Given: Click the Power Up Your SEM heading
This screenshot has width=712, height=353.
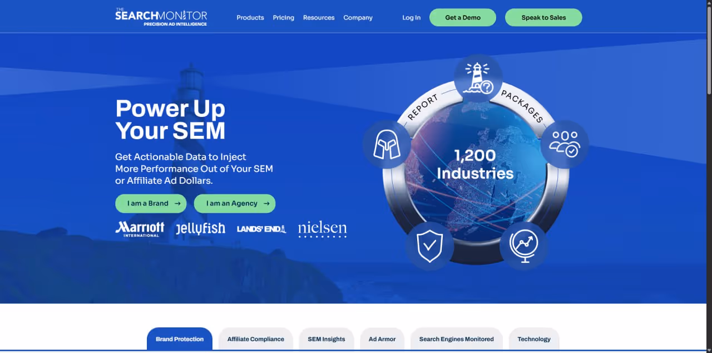Looking at the screenshot, I should (x=171, y=119).
